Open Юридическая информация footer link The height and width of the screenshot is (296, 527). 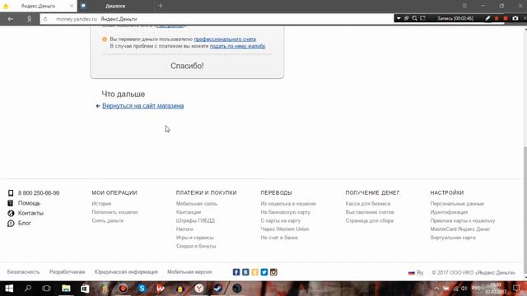coord(126,272)
